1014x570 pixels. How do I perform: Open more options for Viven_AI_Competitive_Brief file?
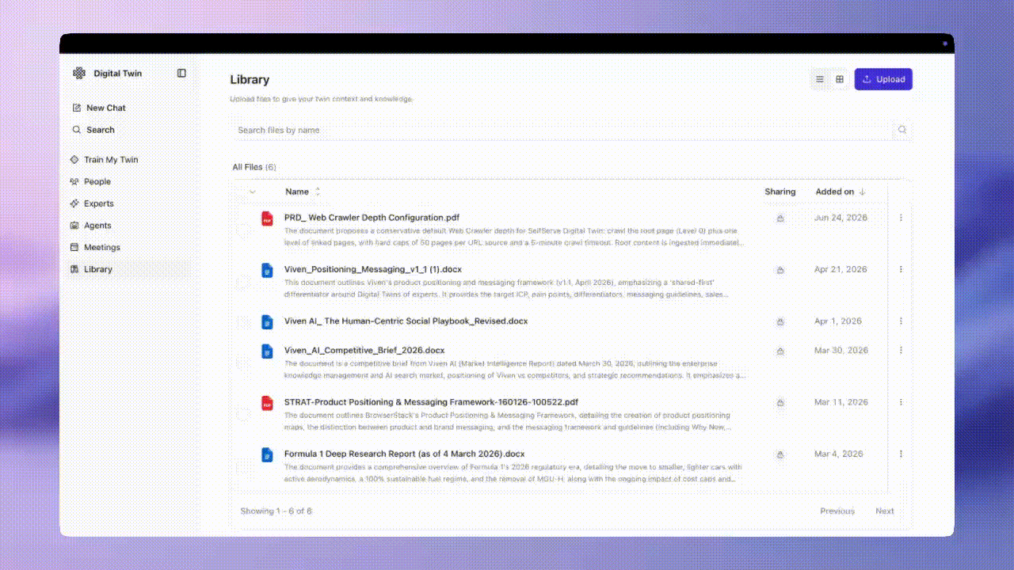[901, 350]
